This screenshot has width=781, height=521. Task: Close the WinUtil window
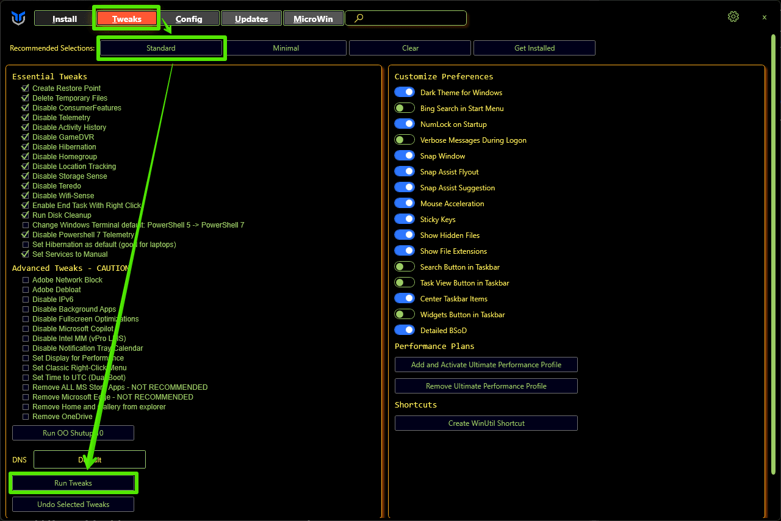pos(765,18)
